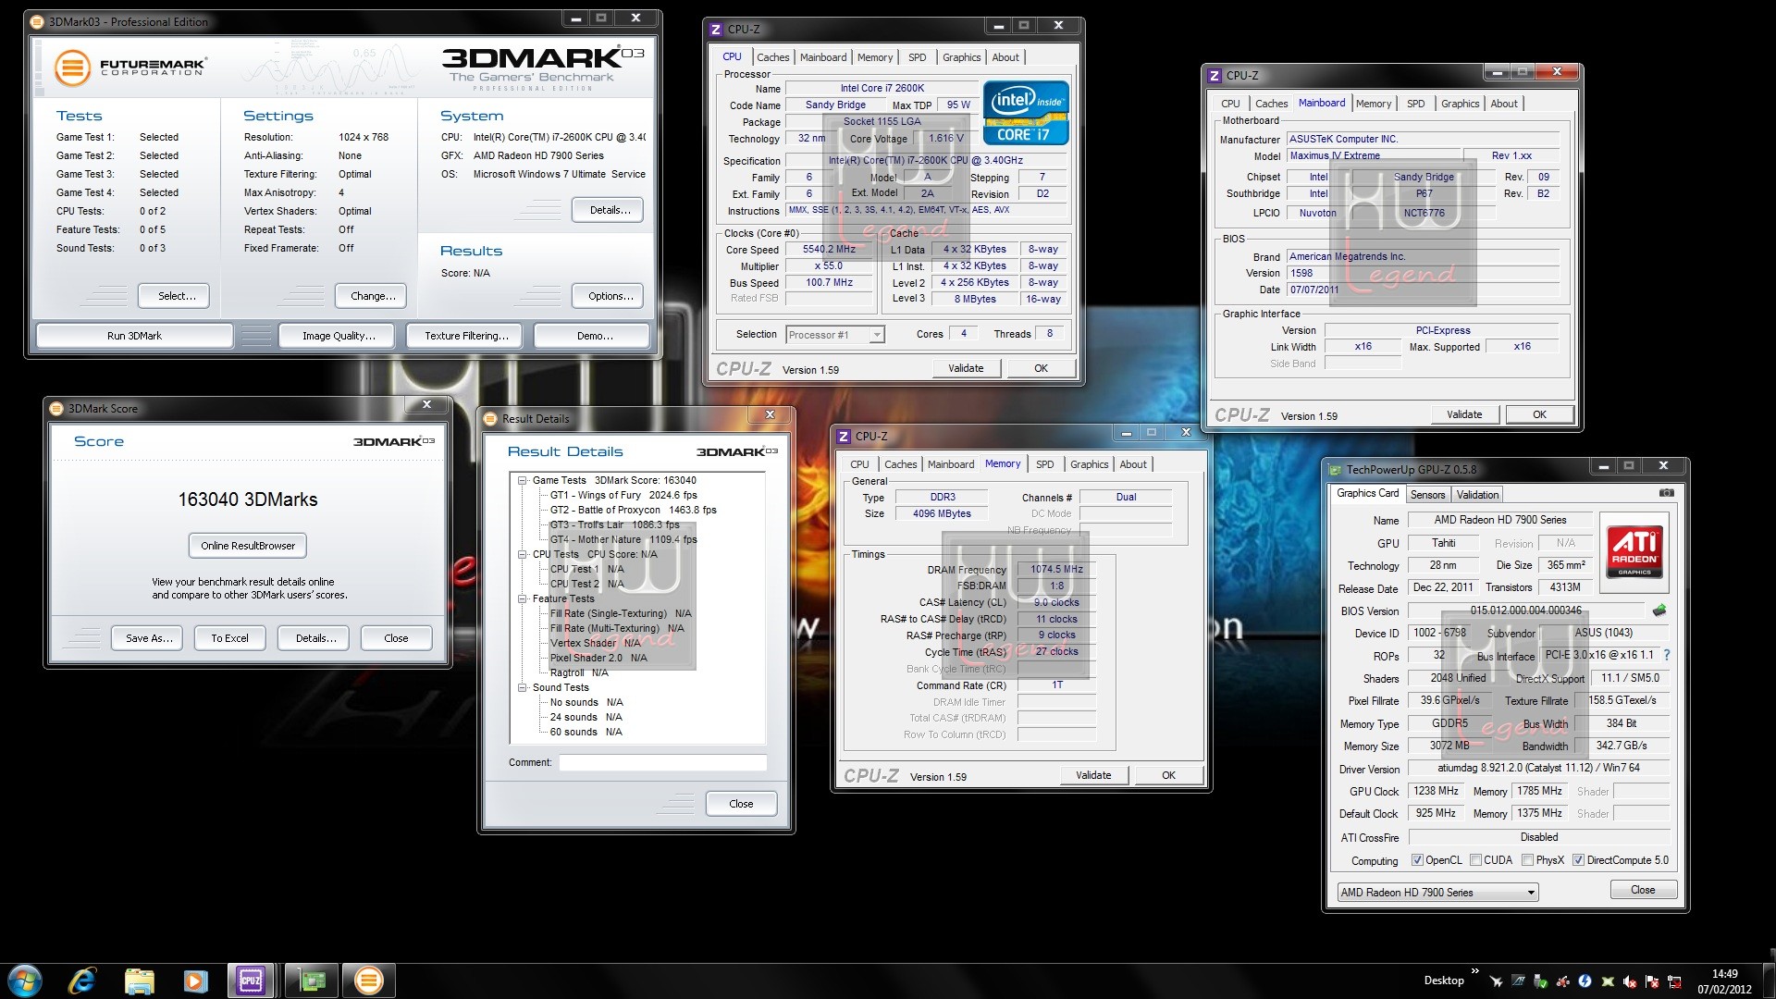The width and height of the screenshot is (1776, 999).
Task: Click Texture Filtering button in 3DMark03
Action: [x=466, y=336]
